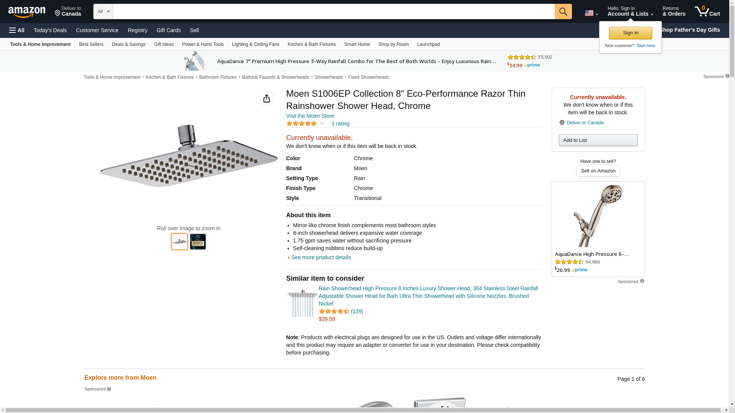Click the yellow Sign in button
735x413 pixels.
pos(630,33)
